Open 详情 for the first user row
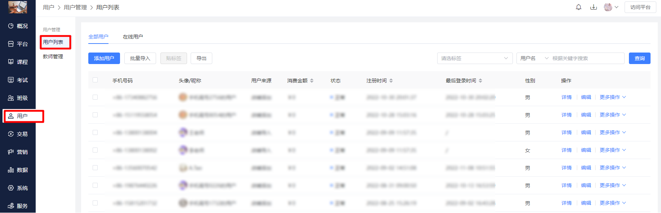 567,97
